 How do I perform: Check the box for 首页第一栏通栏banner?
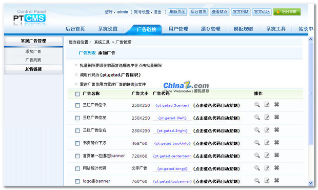pos(77,156)
